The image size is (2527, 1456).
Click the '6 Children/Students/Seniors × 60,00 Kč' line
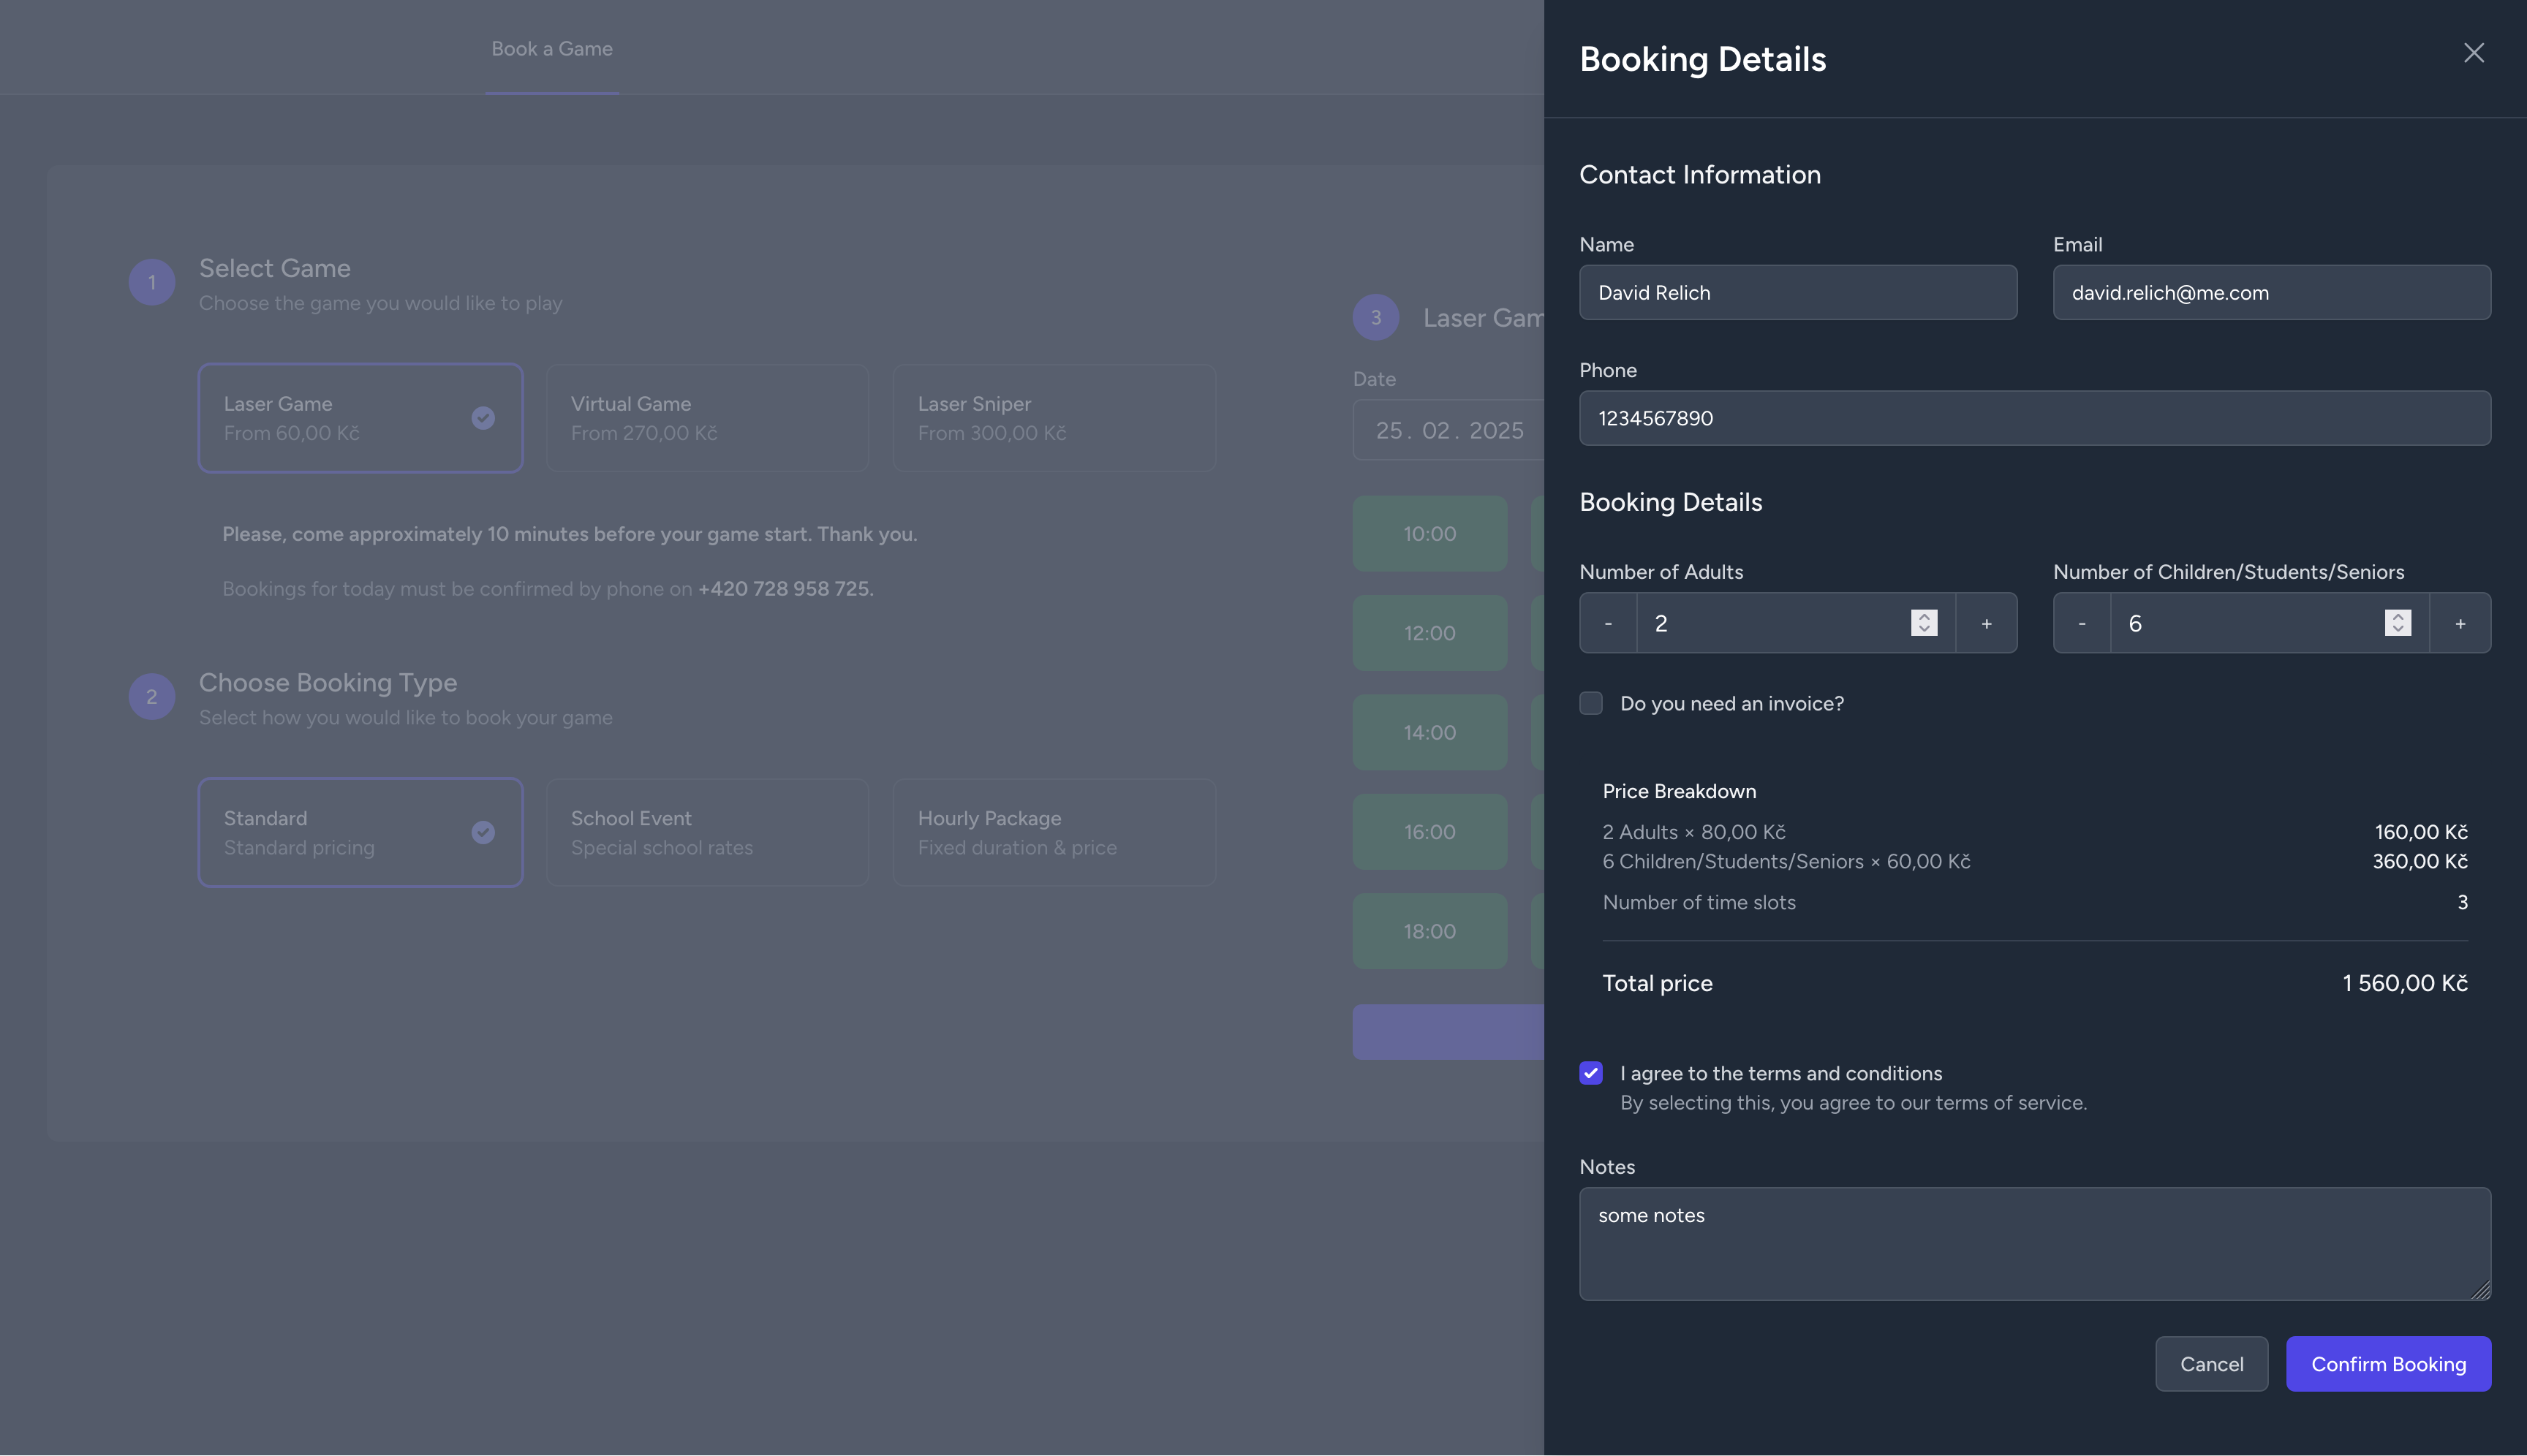pyautogui.click(x=1786, y=861)
